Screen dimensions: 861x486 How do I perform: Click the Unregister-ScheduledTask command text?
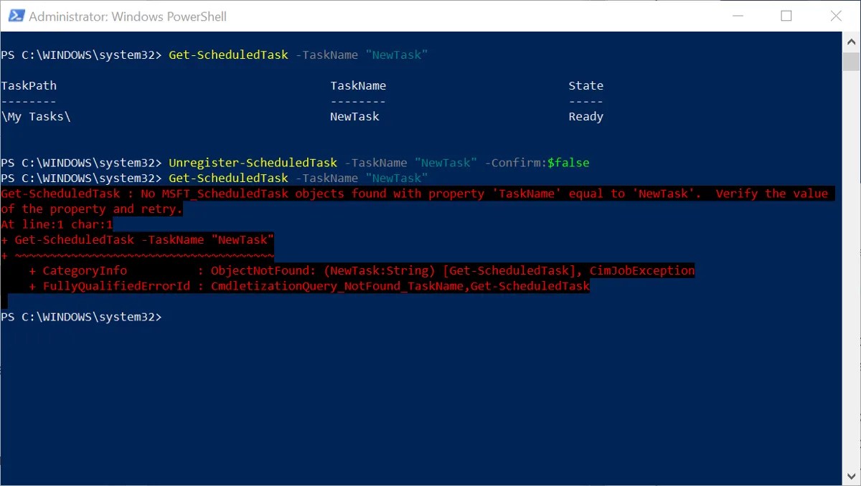pos(253,163)
